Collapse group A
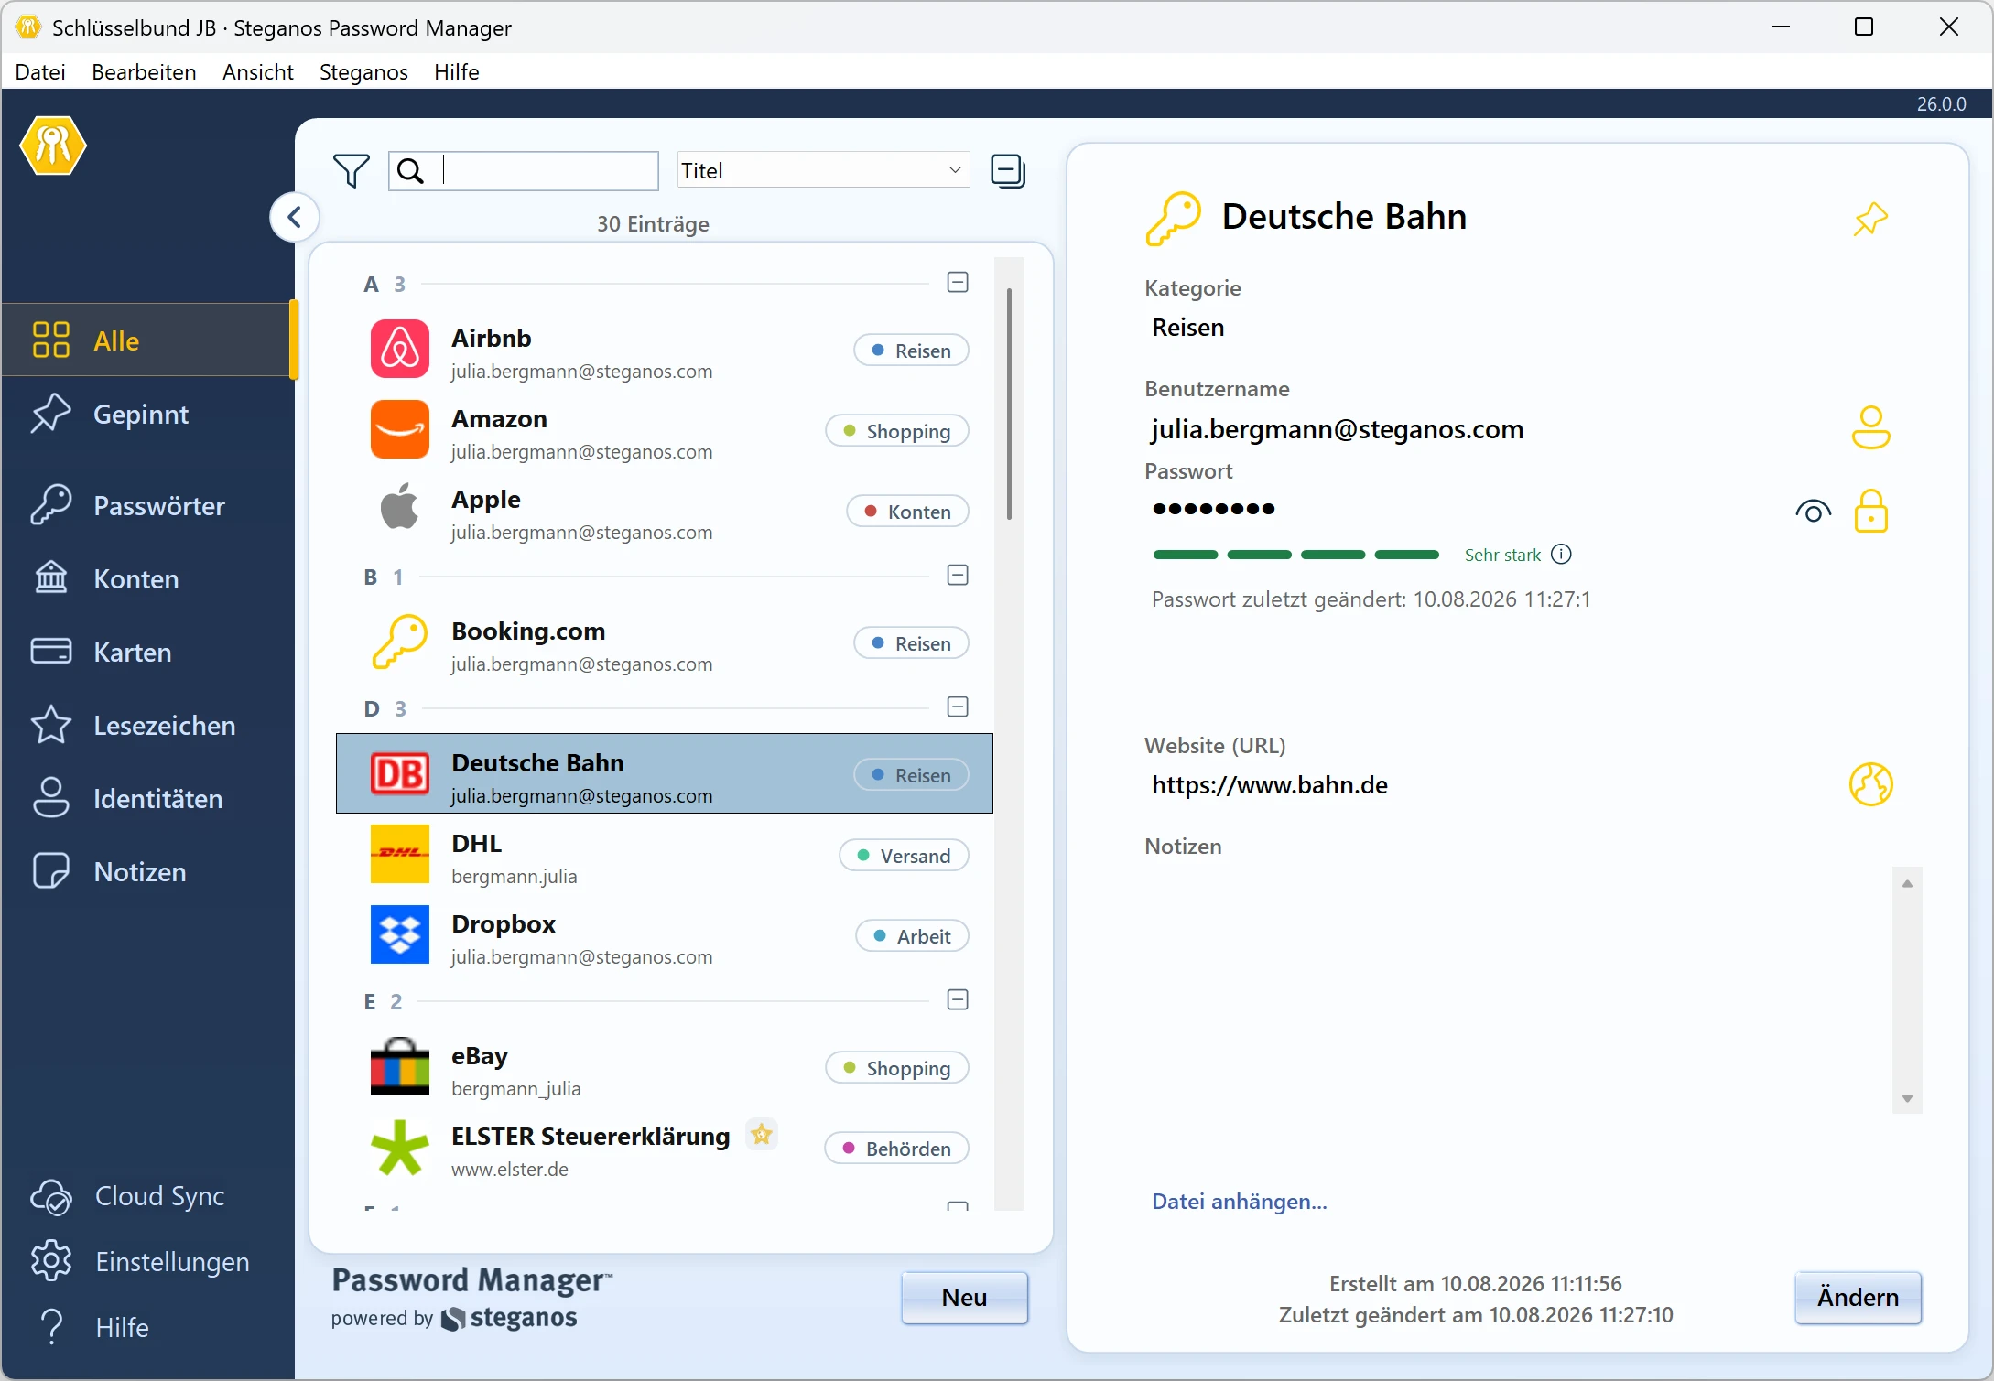 click(958, 283)
